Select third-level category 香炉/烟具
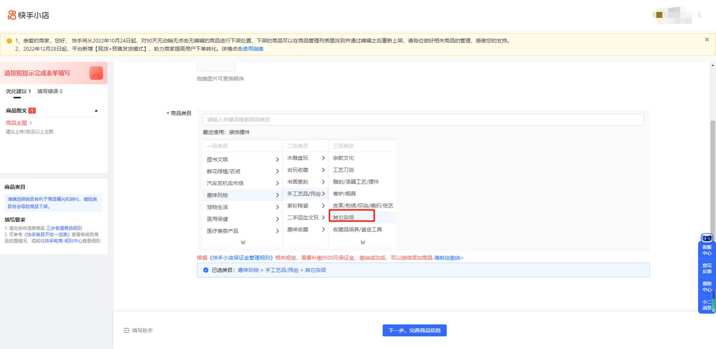Screen dimensions: 716x349 pyautogui.click(x=344, y=194)
